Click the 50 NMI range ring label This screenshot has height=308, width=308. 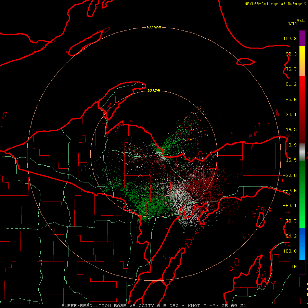(x=154, y=91)
